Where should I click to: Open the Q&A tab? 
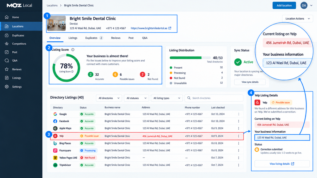pos(145,38)
